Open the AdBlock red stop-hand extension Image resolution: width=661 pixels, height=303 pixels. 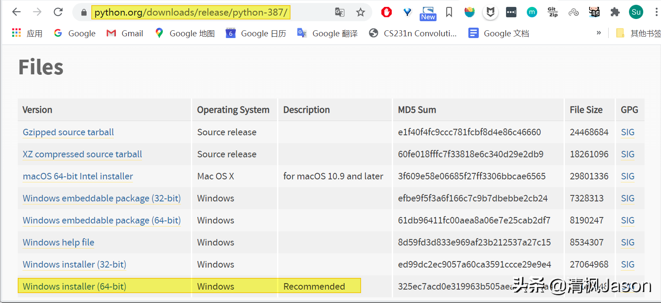point(387,12)
